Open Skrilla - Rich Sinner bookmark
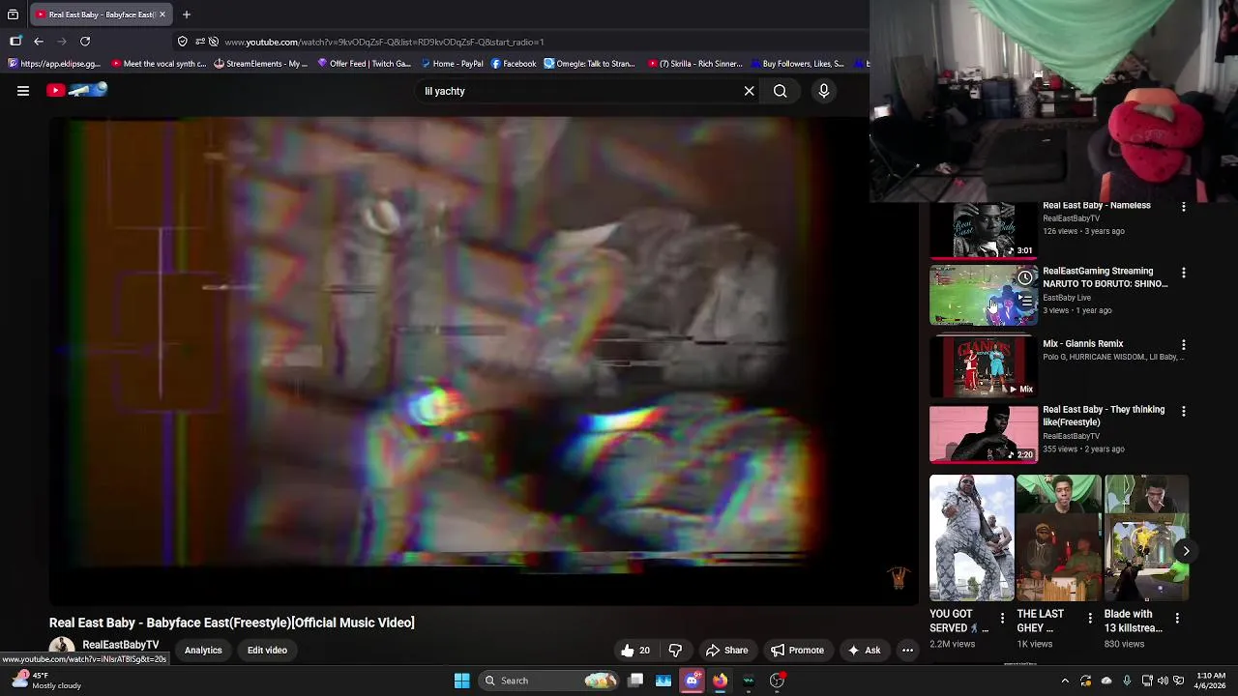The height and width of the screenshot is (696, 1238). [x=694, y=64]
